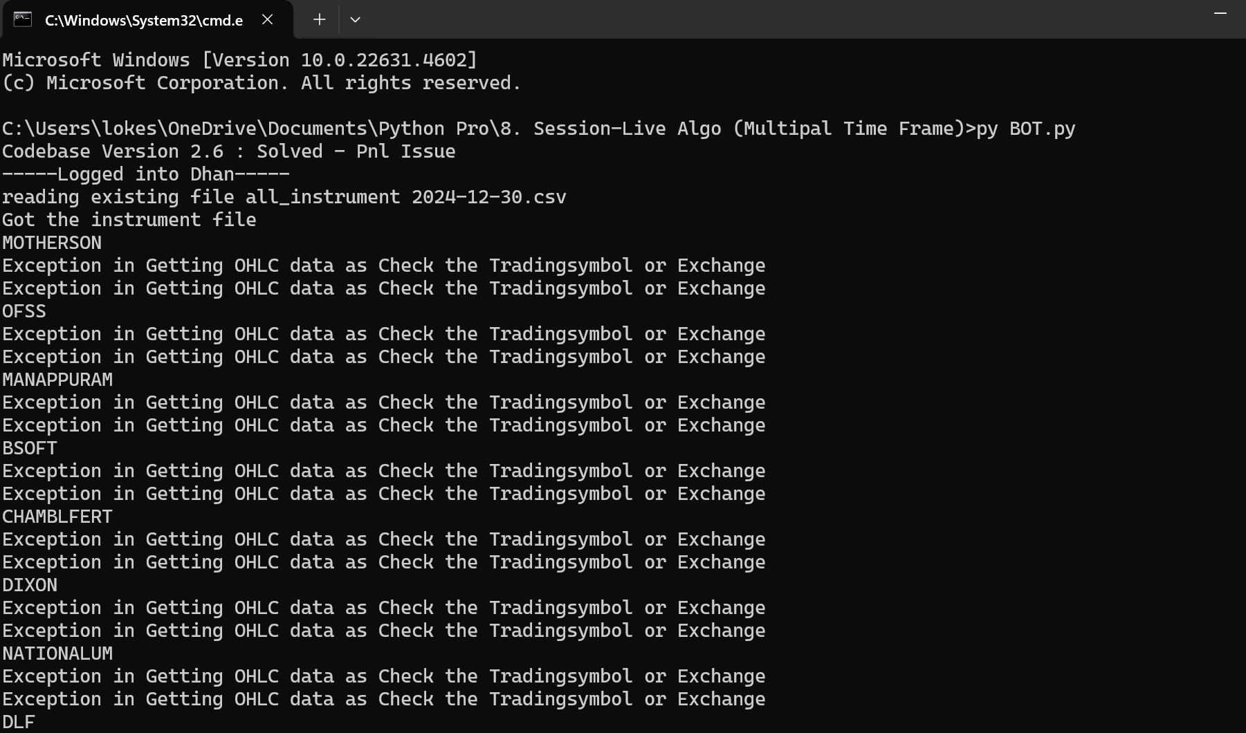1246x733 pixels.
Task: Click the CHAMBLFERT symbol line
Action: tap(57, 517)
